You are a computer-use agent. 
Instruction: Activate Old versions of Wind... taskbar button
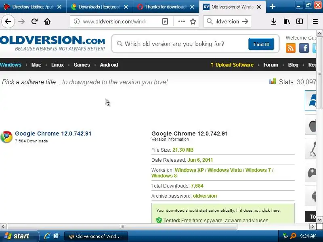point(96,236)
